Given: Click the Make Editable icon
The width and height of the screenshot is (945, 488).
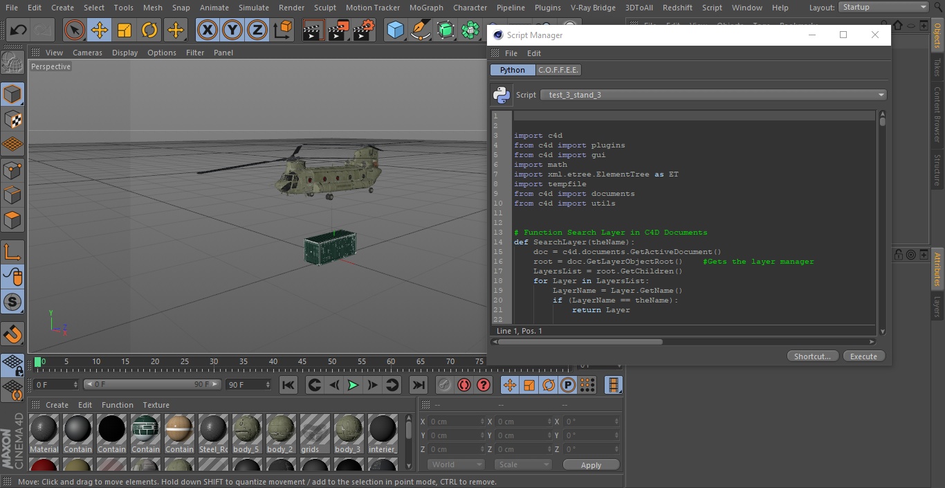Looking at the screenshot, I should [x=12, y=63].
